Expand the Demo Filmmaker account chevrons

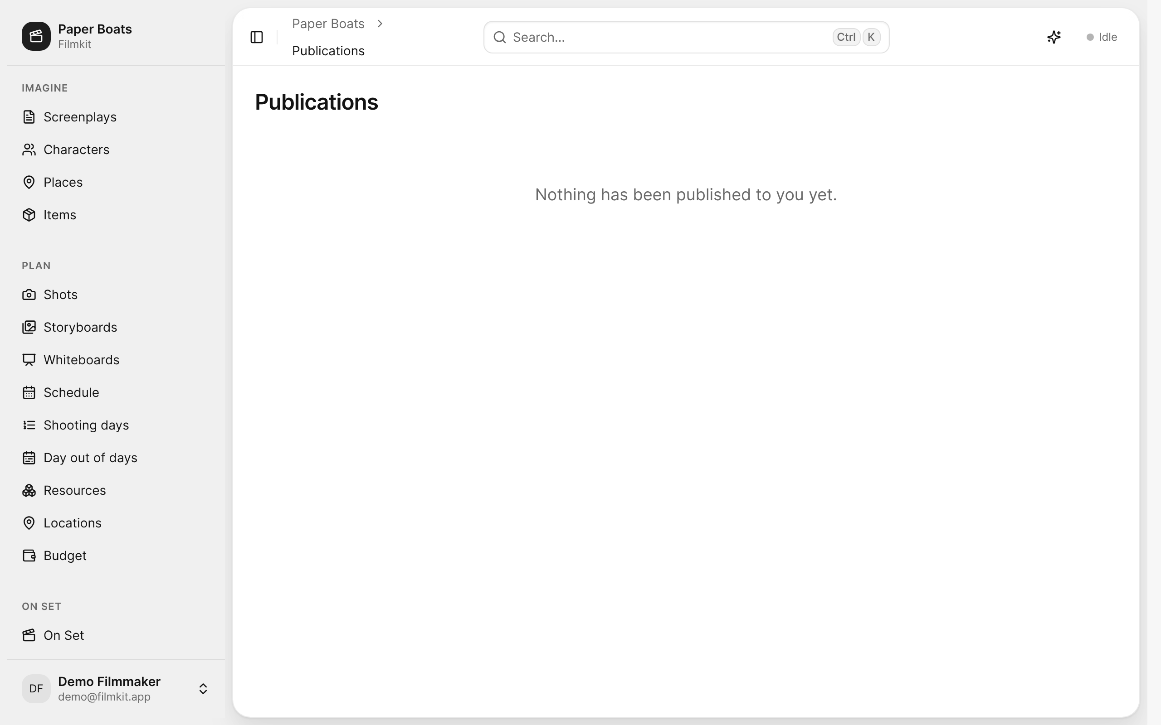point(203,689)
